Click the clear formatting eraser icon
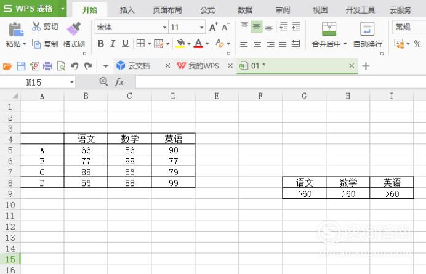Image resolution: width=426 pixels, height=274 pixels. click(x=220, y=43)
